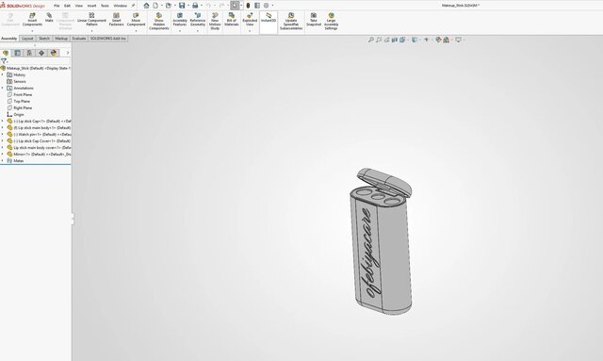Viewport: 603px width, 361px height.
Task: Open Edit Appearance in view toolbar
Action: [x=438, y=40]
